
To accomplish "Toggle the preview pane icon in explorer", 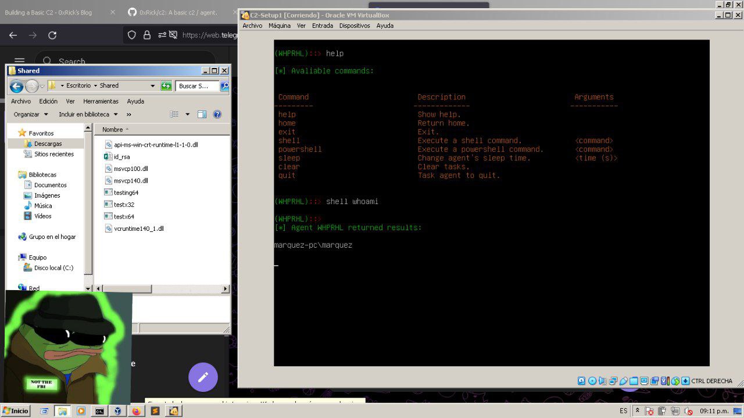I will (x=202, y=115).
